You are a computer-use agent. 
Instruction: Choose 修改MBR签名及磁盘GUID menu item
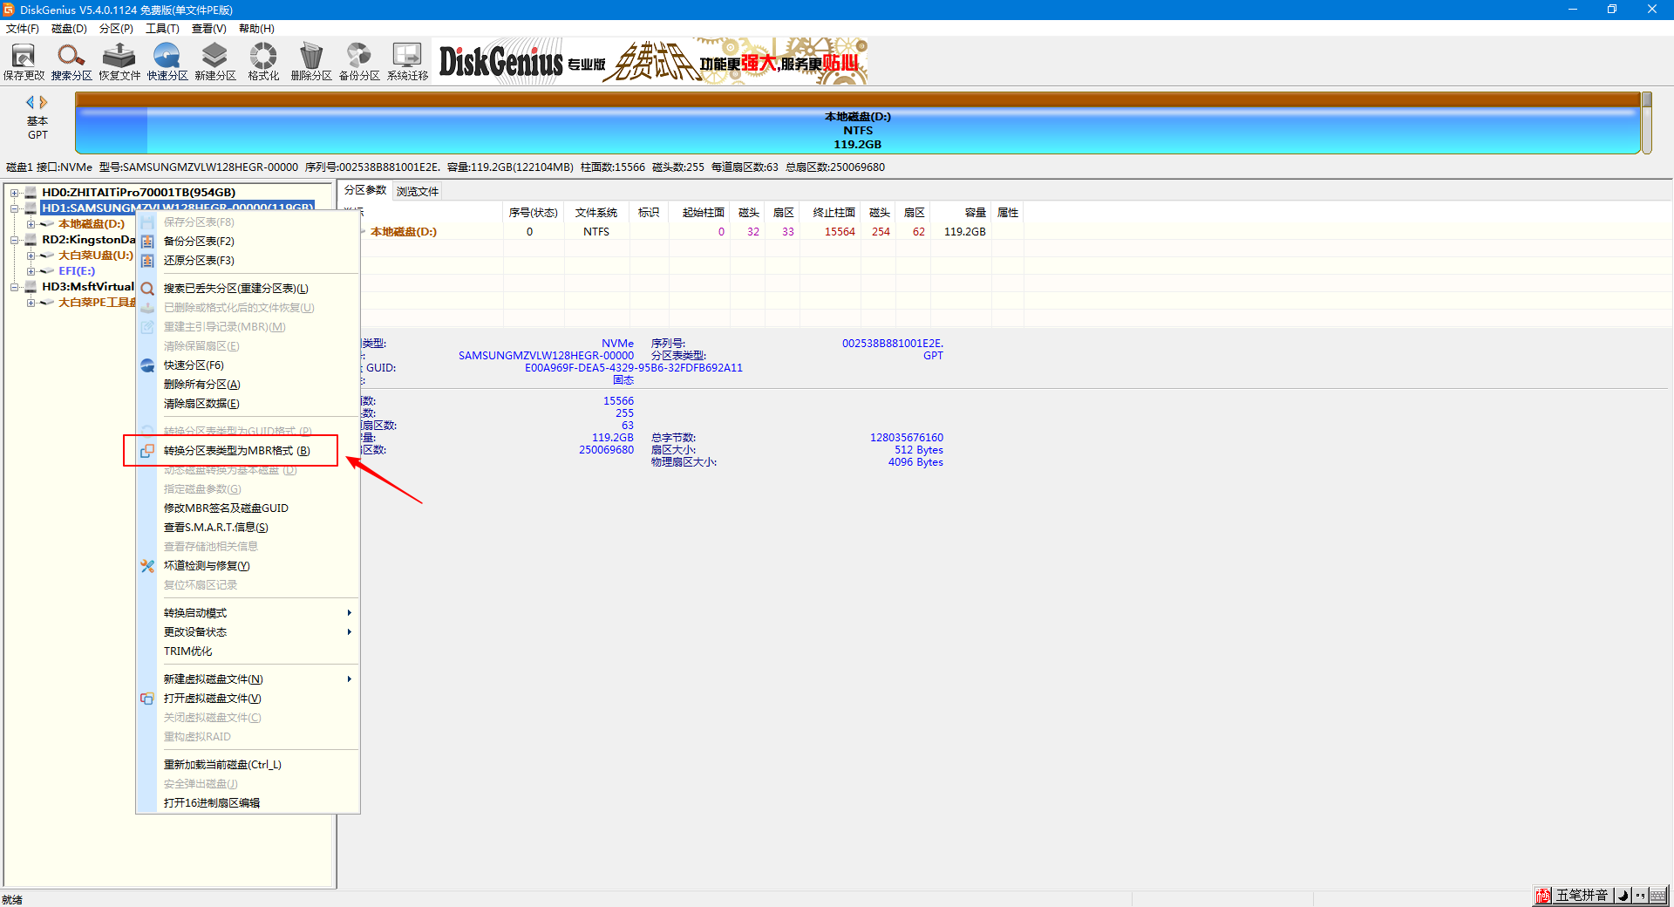248,508
